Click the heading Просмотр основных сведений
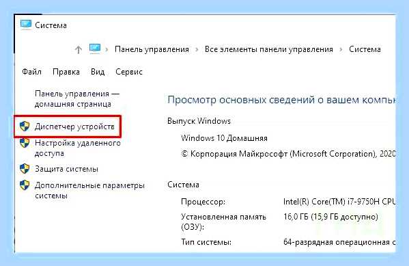This screenshot has height=266, width=409. [281, 100]
